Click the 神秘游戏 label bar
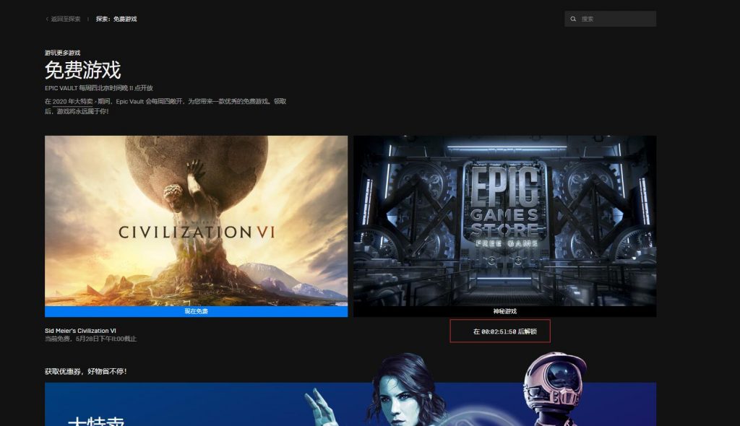Image resolution: width=740 pixels, height=426 pixels. pos(505,311)
